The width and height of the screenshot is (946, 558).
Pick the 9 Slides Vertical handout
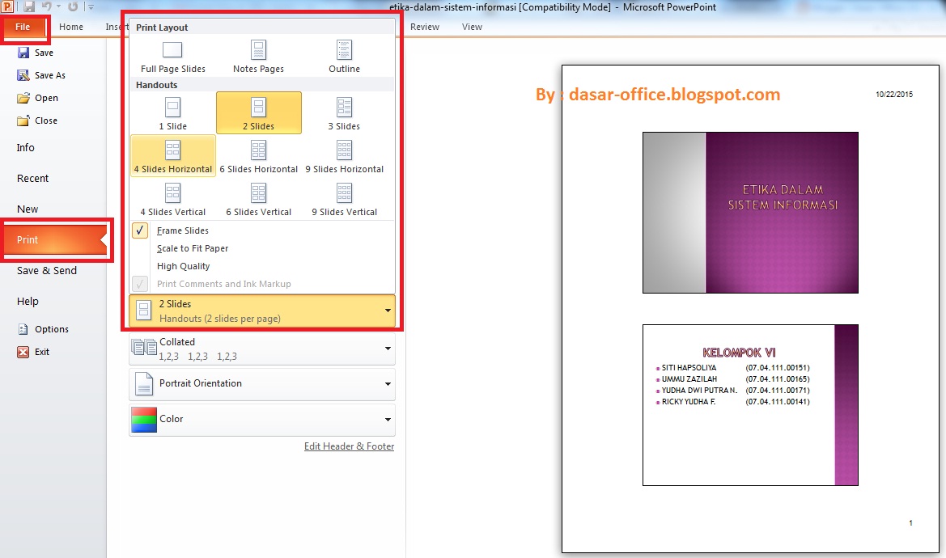(x=344, y=199)
